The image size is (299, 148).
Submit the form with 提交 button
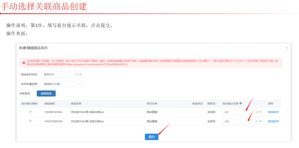tap(151, 137)
